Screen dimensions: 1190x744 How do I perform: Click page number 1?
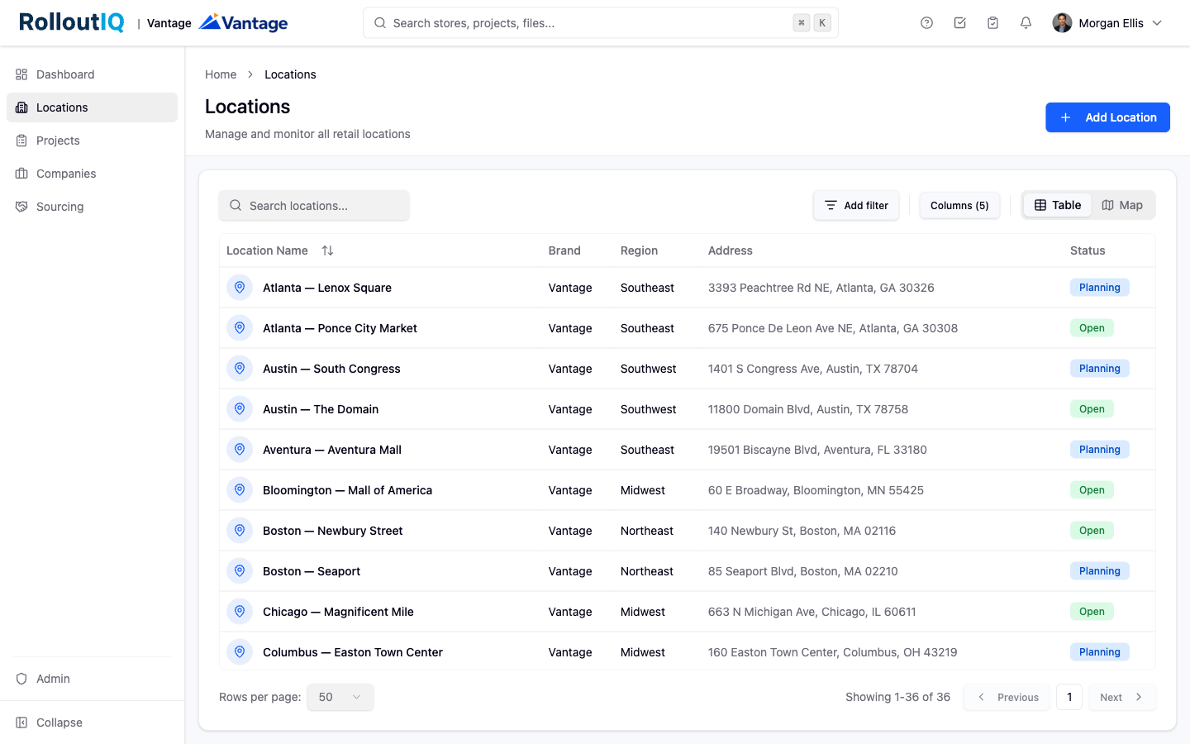coord(1069,697)
